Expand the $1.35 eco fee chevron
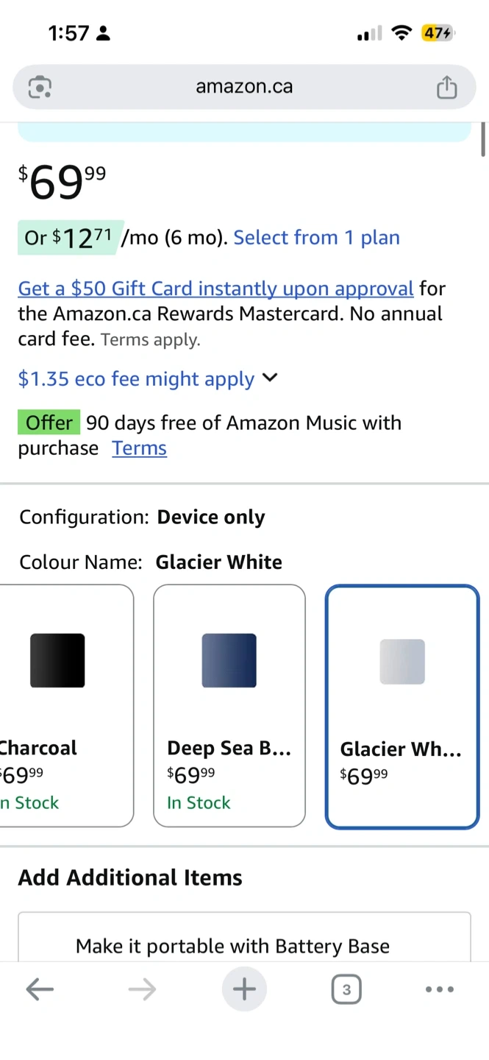The width and height of the screenshot is (489, 1060). 270,378
